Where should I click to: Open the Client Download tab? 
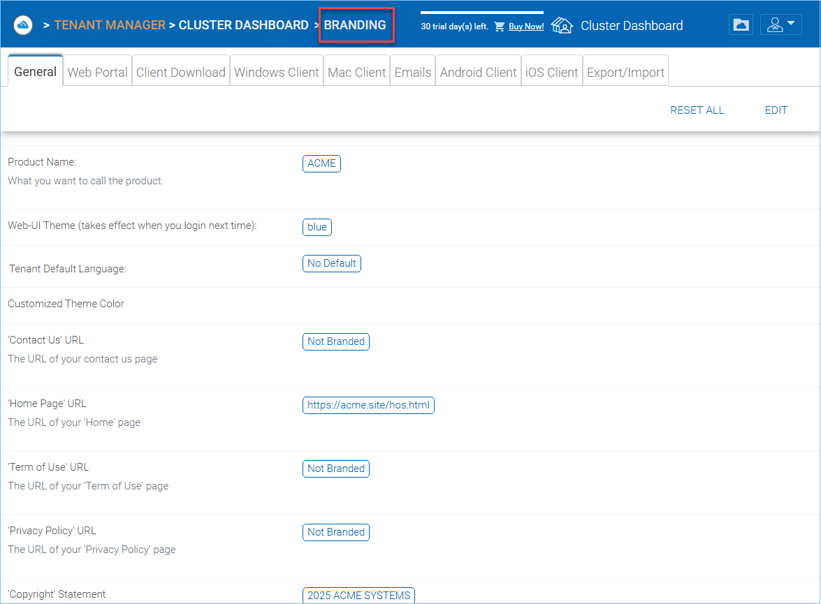point(181,72)
